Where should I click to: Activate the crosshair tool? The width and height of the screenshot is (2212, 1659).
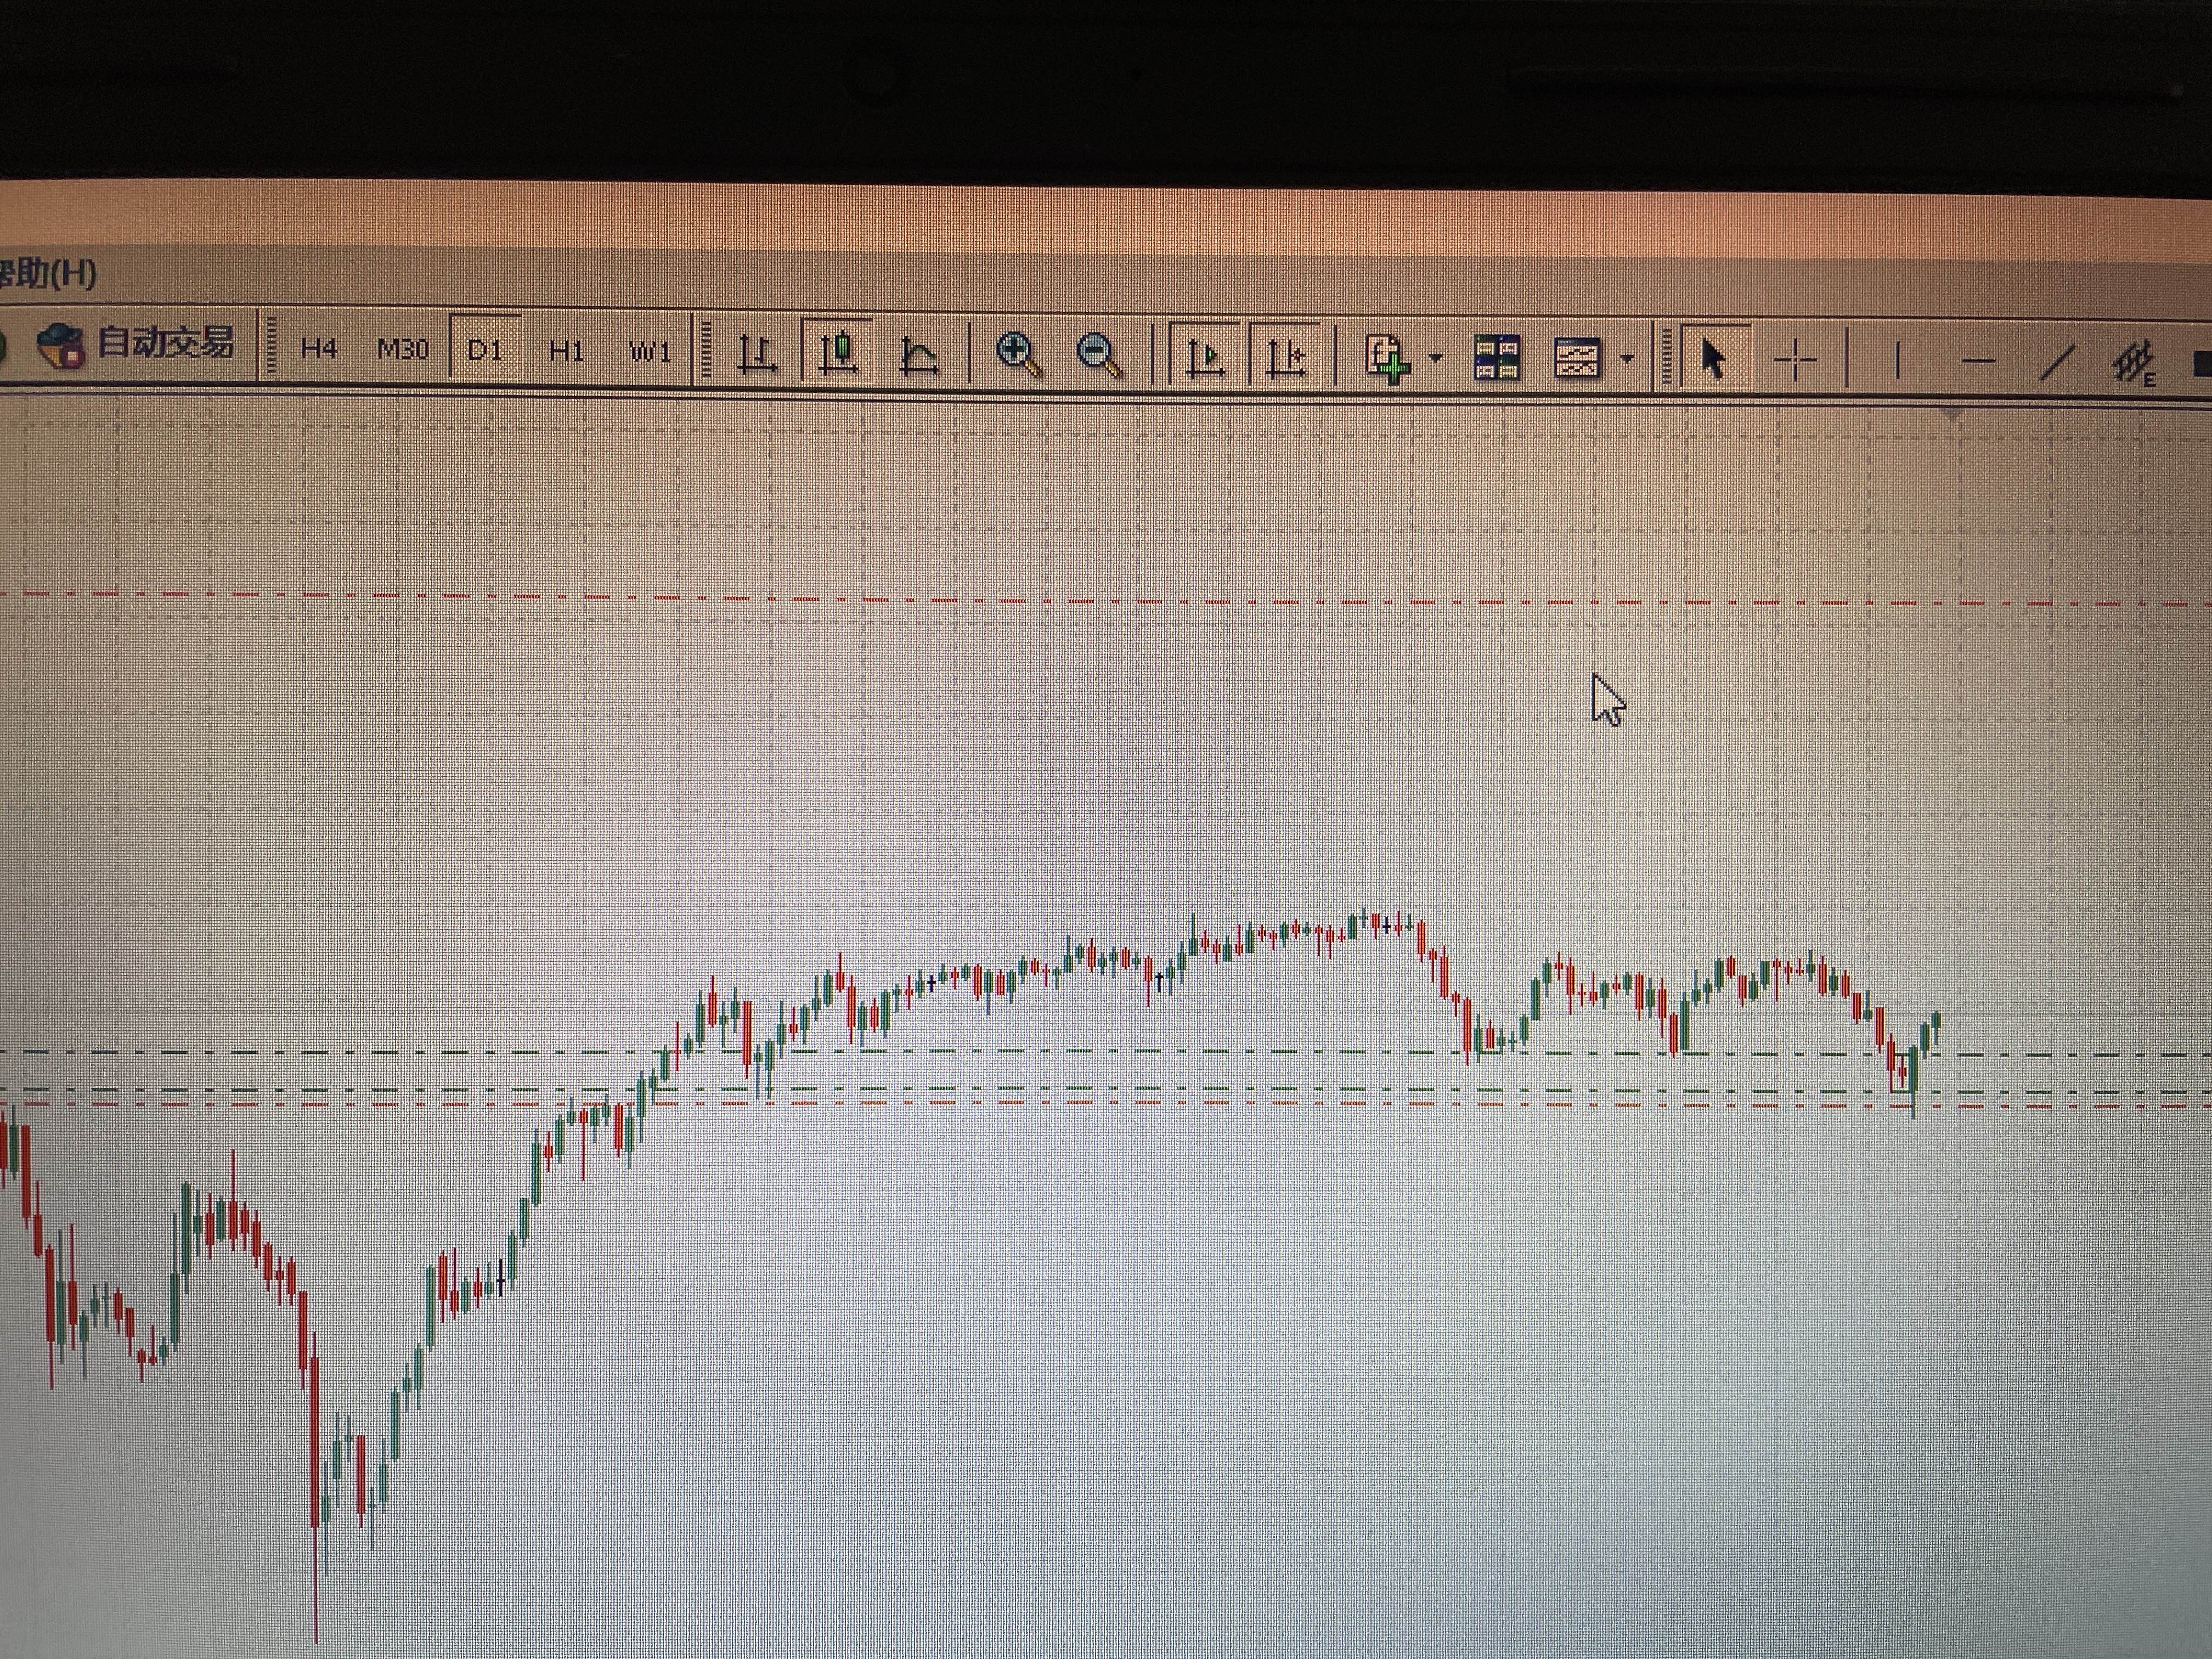[x=1796, y=359]
